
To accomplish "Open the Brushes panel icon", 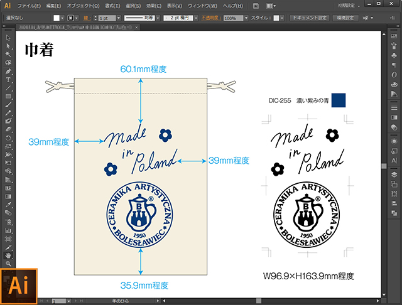I will click(394, 46).
